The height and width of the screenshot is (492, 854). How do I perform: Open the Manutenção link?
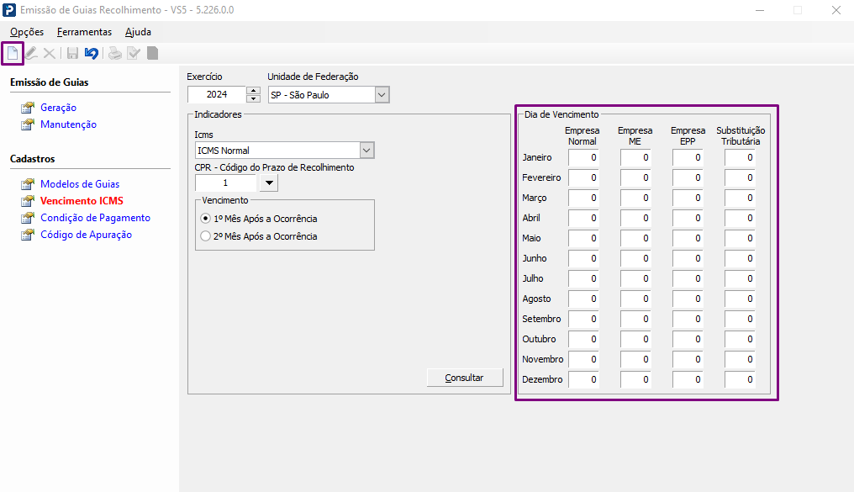(69, 124)
